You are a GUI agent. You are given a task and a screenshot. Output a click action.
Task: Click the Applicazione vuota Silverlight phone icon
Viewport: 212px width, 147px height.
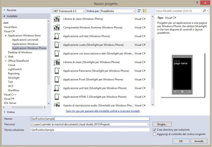(57, 45)
